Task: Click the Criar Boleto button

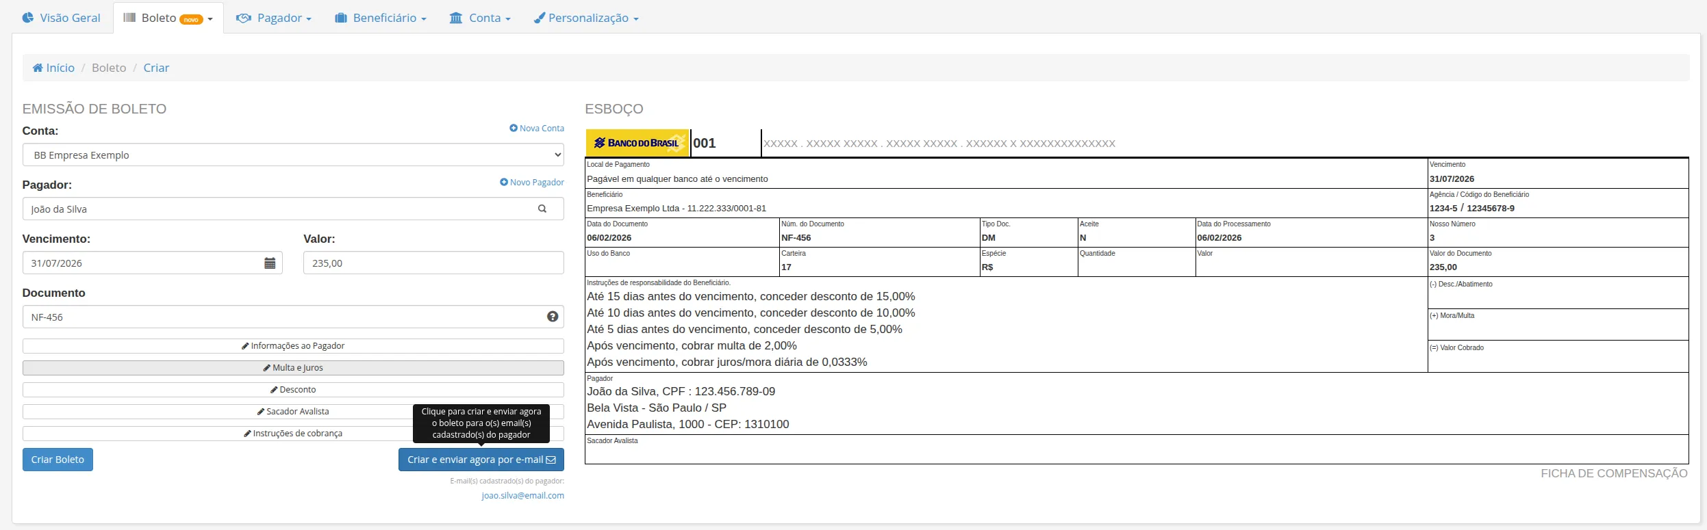Action: point(58,460)
